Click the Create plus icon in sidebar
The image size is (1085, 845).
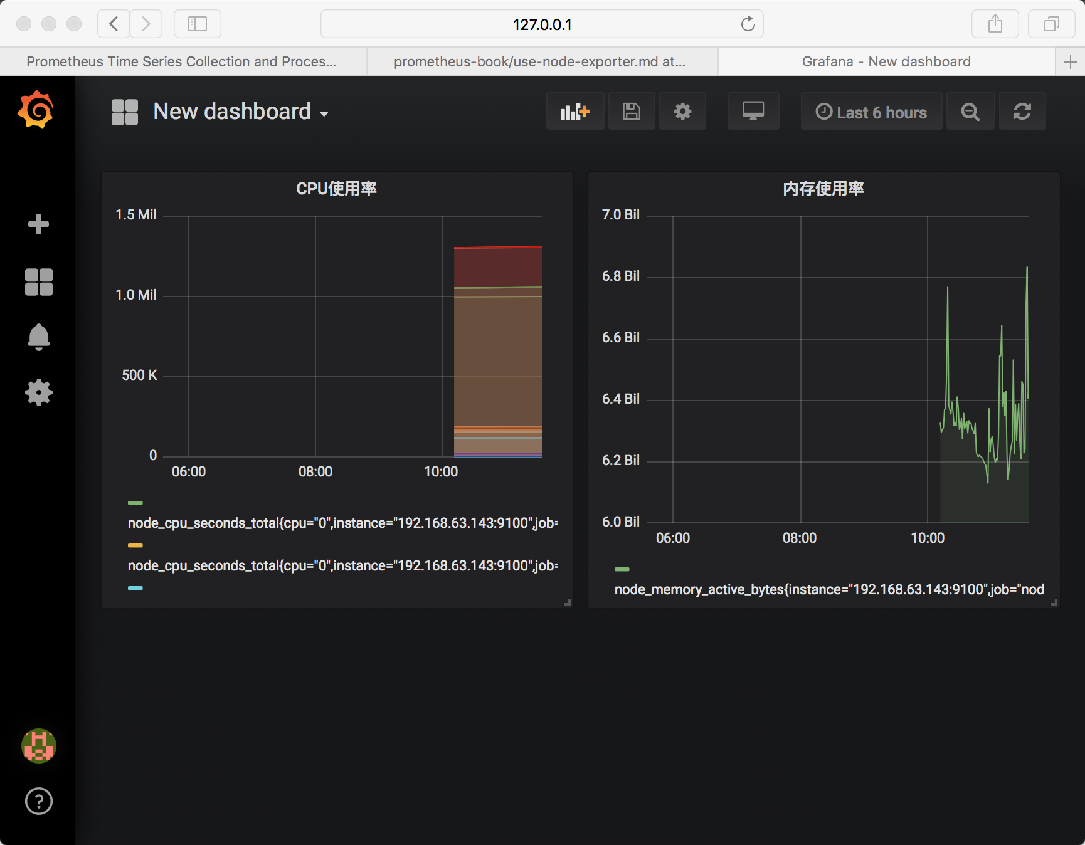tap(38, 224)
